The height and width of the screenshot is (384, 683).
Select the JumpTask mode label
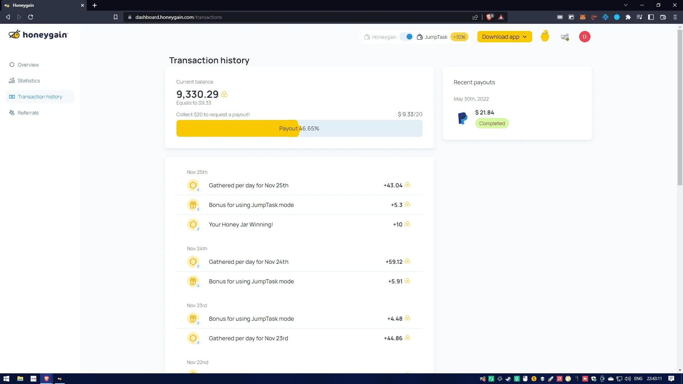point(432,37)
